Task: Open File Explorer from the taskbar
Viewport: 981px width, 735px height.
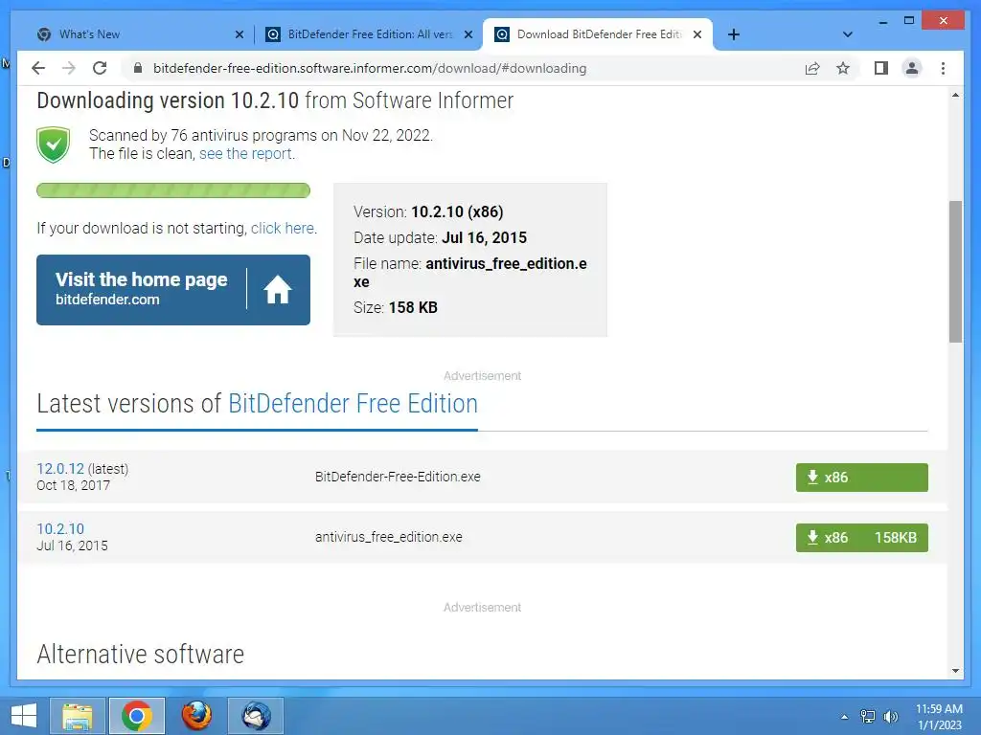Action: coord(78,716)
